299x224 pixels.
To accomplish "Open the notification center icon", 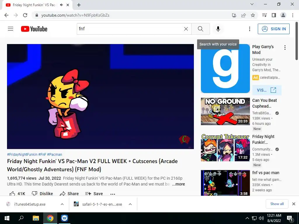I will tap(289, 218).
